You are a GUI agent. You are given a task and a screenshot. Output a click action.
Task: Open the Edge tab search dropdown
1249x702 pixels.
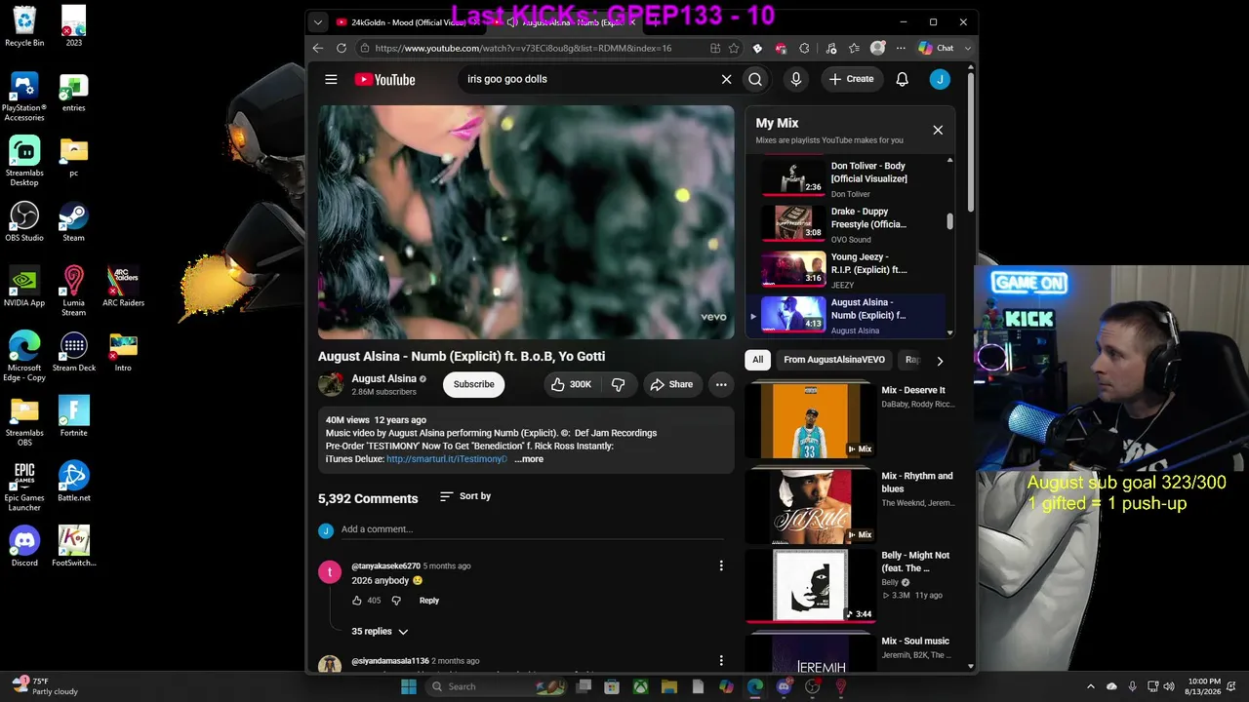(318, 21)
